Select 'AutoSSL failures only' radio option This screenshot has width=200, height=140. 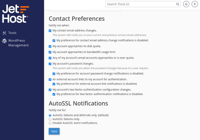click(x=50, y=119)
